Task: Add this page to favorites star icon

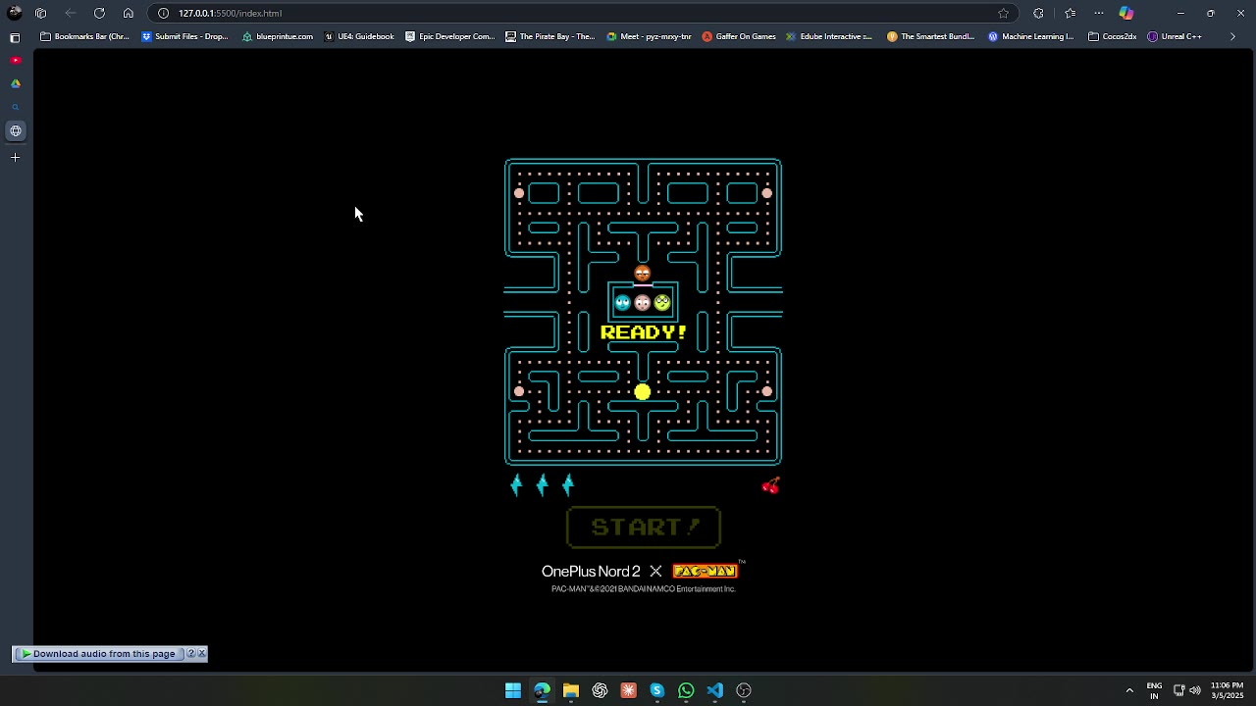Action: pos(1003,13)
